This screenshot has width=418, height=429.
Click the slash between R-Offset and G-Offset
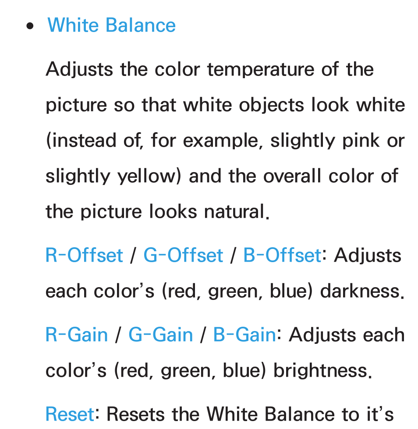[133, 256]
